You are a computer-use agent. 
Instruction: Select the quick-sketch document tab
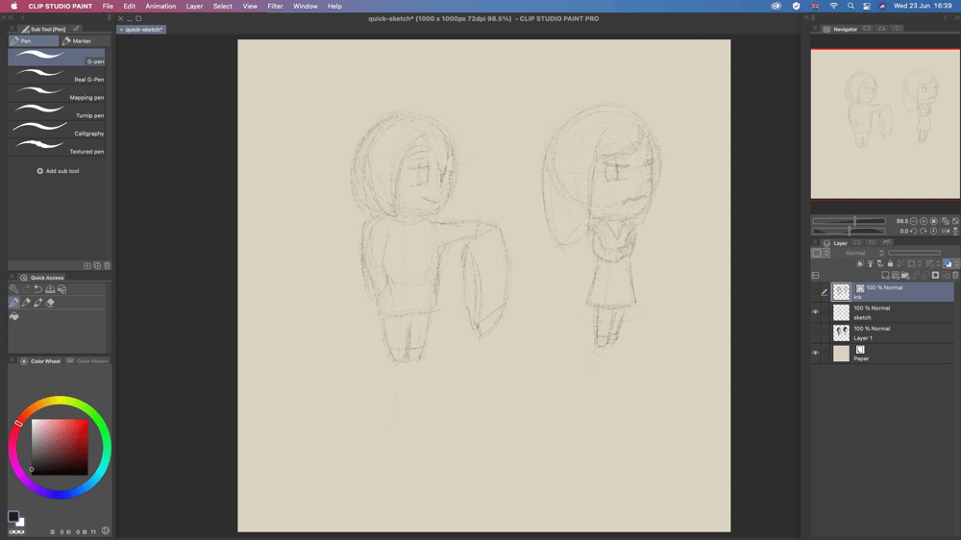[141, 30]
